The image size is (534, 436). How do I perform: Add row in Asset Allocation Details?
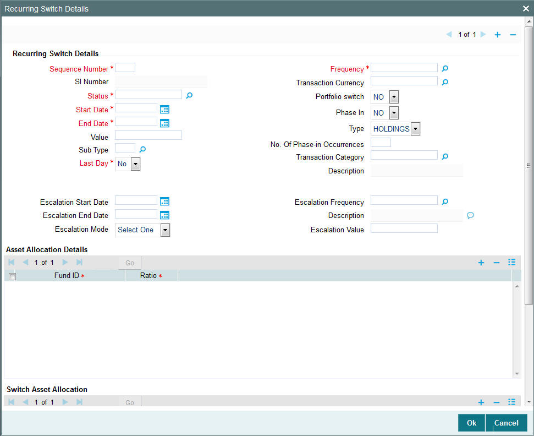[481, 263]
